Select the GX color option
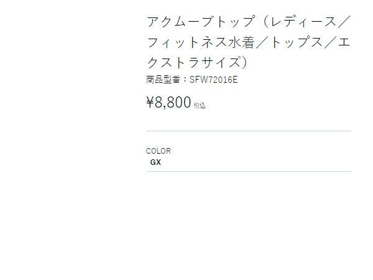This screenshot has width=373, height=280. pyautogui.click(x=155, y=162)
